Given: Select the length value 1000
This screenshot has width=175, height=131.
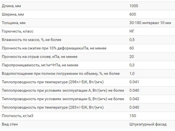Looking at the screenshot, I should (134, 6).
